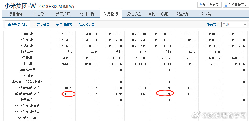Select the 重要财务指标 sub-tab
Viewport: 249px width, 121px height.
[18, 25]
